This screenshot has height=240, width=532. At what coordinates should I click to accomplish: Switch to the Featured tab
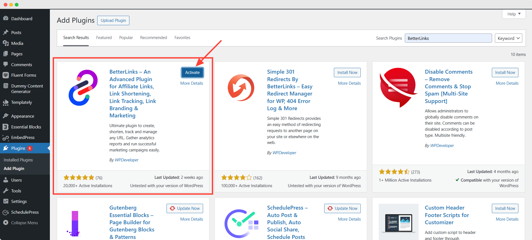pos(104,38)
